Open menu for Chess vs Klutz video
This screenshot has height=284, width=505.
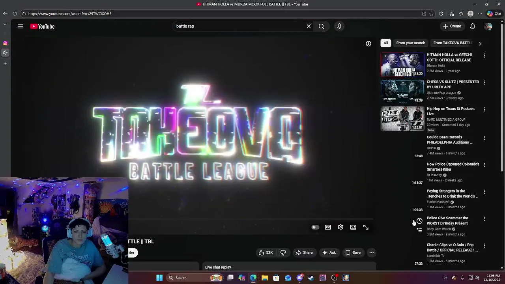point(484,82)
